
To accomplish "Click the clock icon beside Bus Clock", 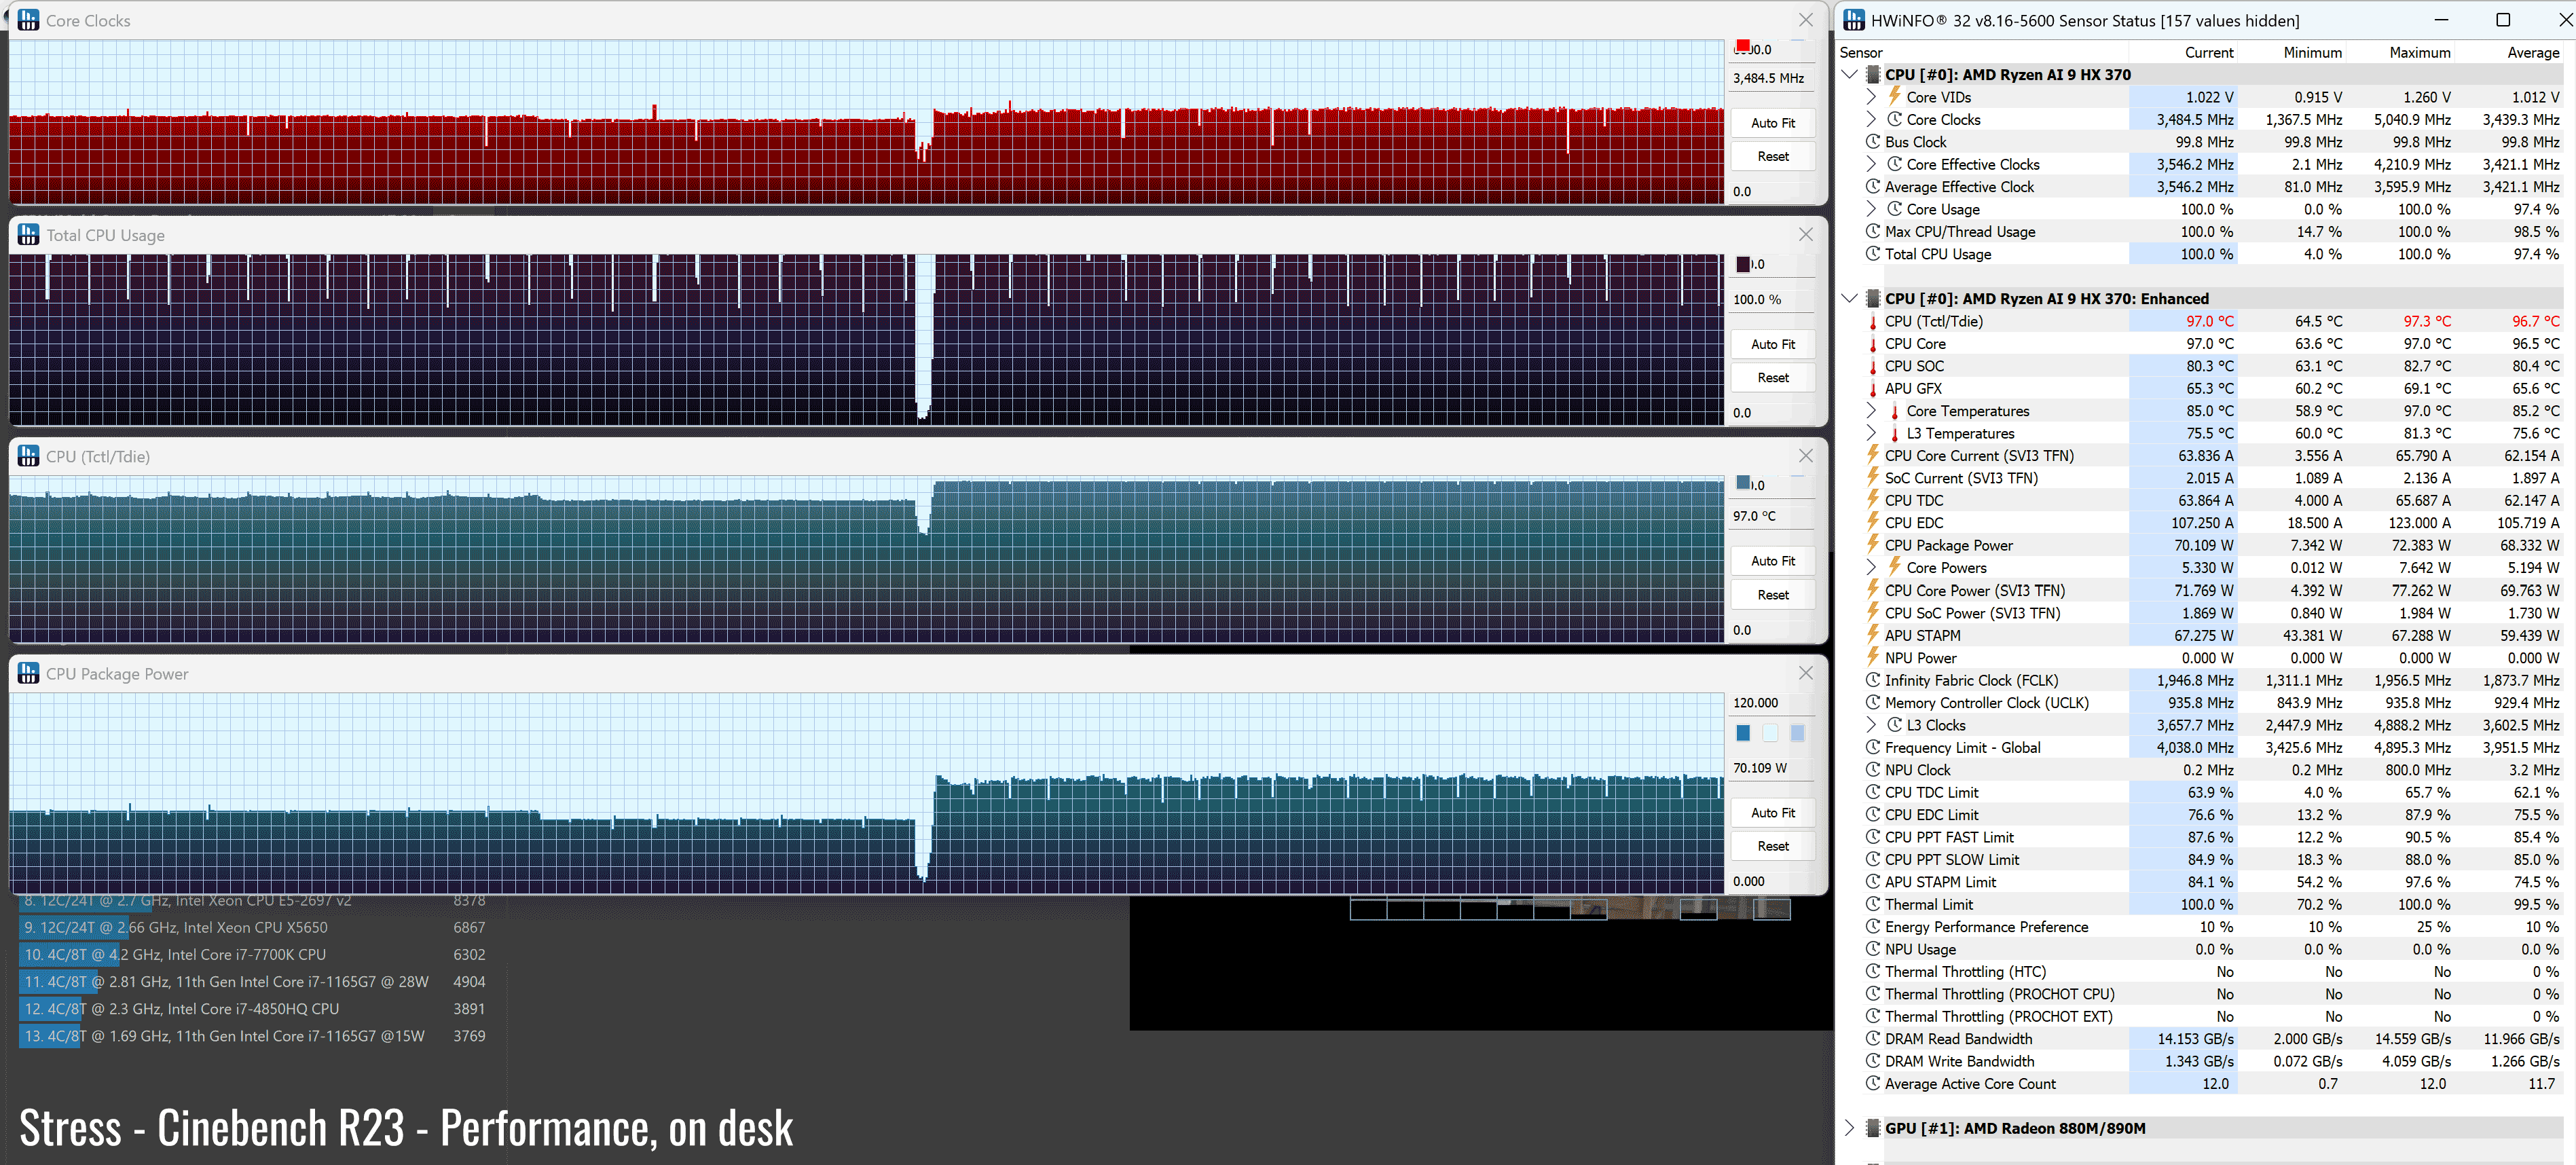I will click(x=1873, y=142).
